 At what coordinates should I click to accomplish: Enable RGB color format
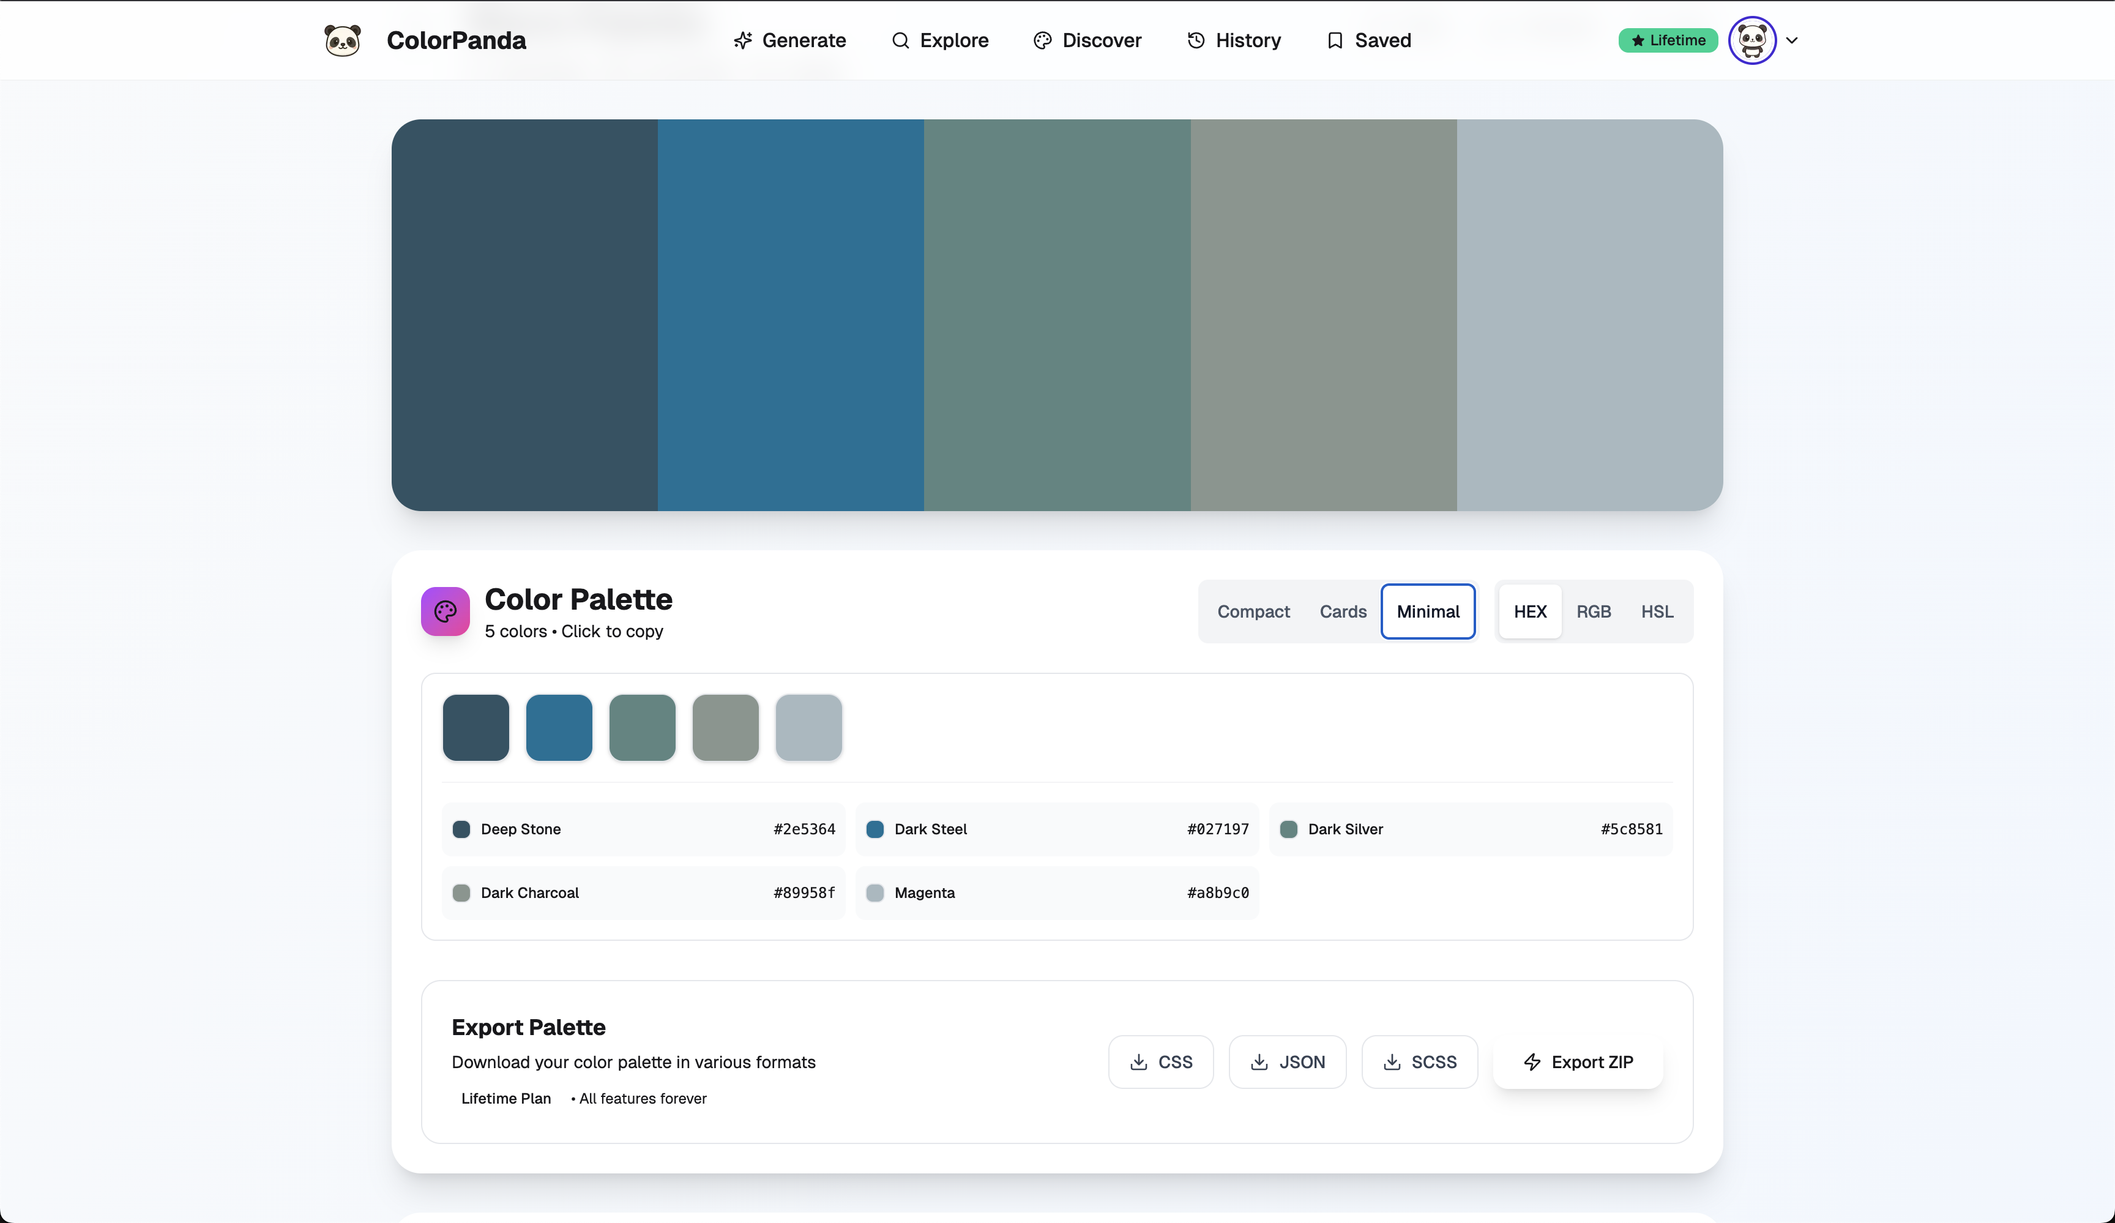point(1594,611)
